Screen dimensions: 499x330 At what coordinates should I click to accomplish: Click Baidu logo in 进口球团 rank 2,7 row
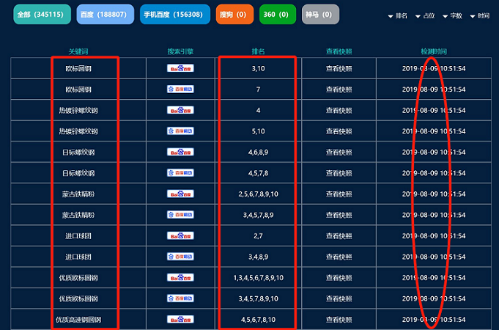(x=180, y=235)
